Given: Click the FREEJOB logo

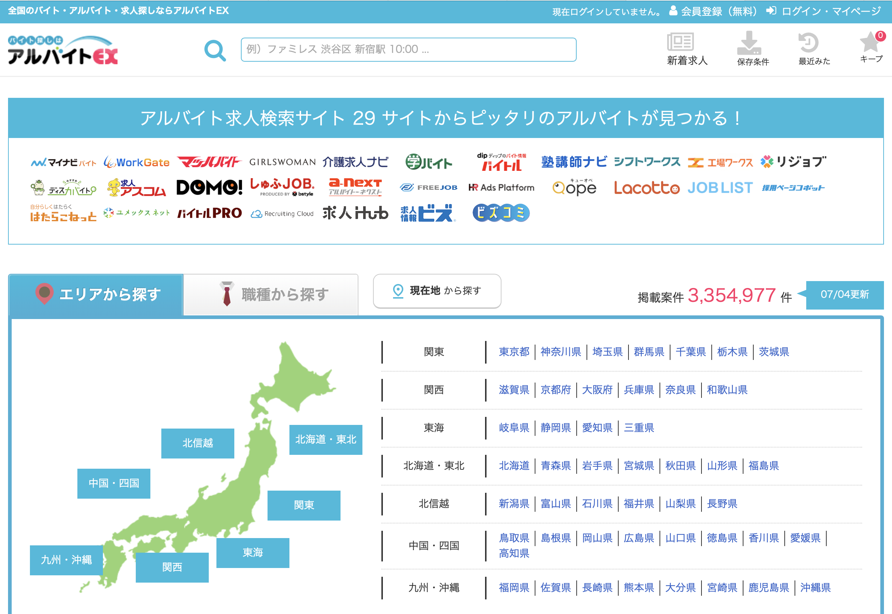Looking at the screenshot, I should click(428, 188).
